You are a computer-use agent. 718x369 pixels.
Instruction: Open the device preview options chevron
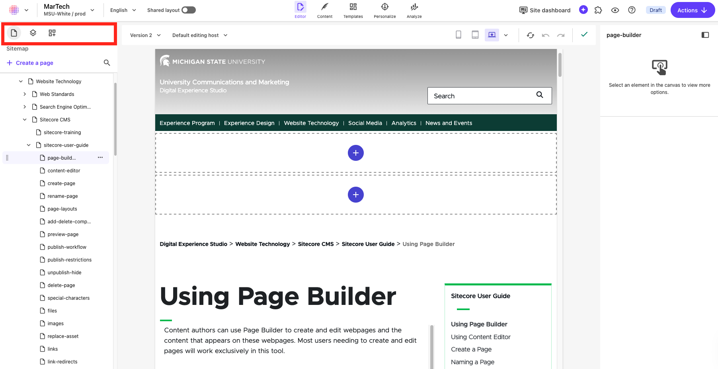tap(506, 35)
